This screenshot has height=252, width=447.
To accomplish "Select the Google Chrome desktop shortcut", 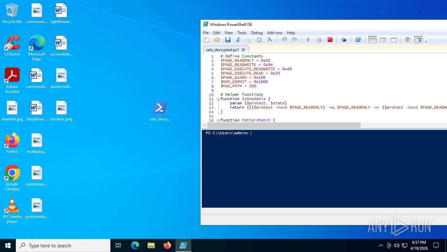I will pos(12,178).
